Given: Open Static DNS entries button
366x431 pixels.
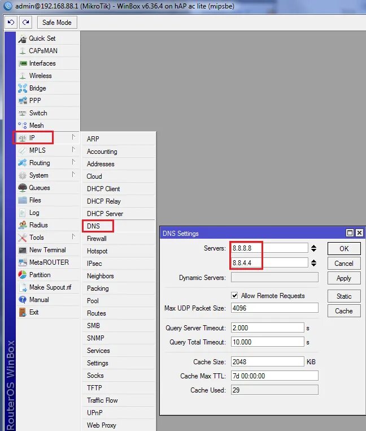Looking at the screenshot, I should pyautogui.click(x=344, y=296).
